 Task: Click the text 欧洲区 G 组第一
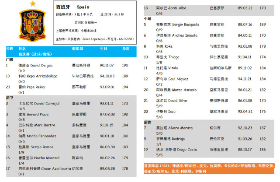[86, 22]
